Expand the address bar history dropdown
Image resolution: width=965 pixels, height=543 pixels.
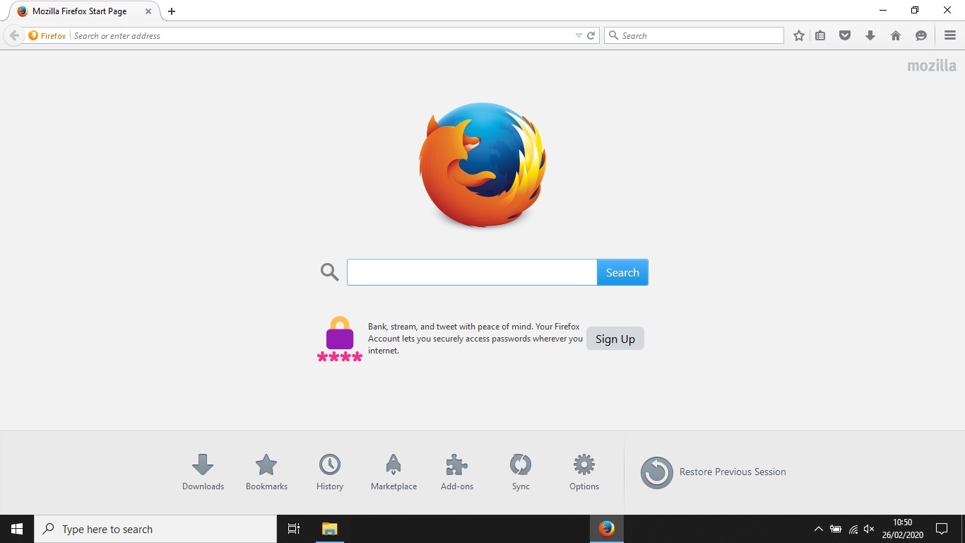tap(579, 35)
